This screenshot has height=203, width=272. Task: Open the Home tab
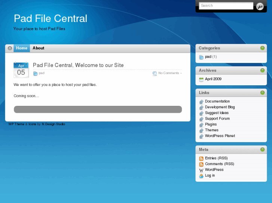[x=22, y=48]
